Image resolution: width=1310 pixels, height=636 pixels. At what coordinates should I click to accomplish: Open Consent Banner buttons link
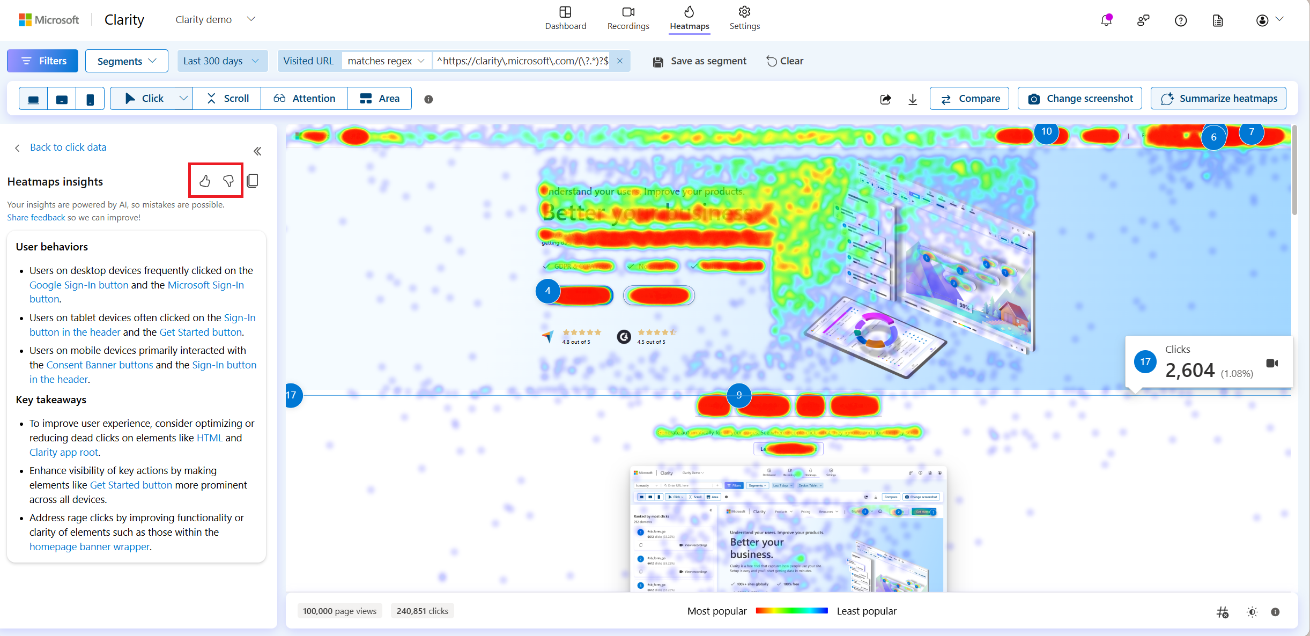(100, 365)
